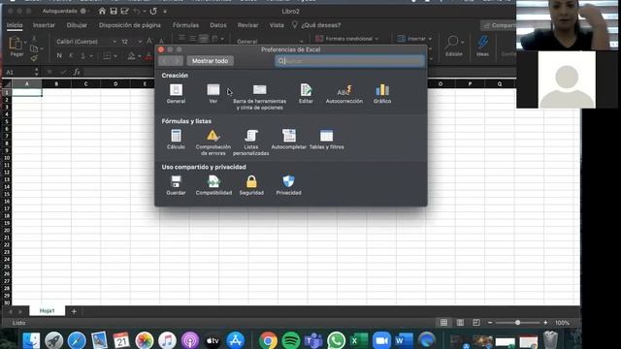
Task: Click Mostrar todo button
Action: [210, 61]
